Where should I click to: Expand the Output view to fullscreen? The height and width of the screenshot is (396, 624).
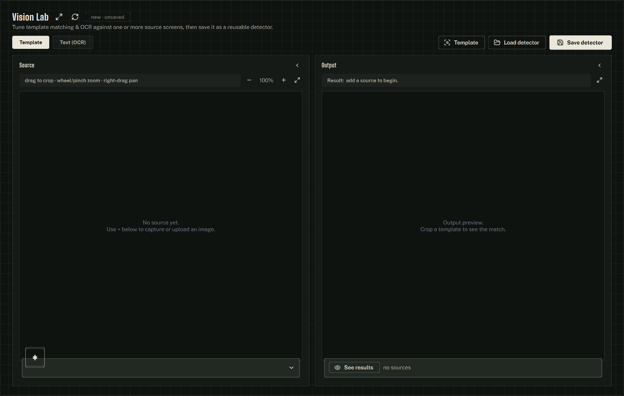coord(599,80)
